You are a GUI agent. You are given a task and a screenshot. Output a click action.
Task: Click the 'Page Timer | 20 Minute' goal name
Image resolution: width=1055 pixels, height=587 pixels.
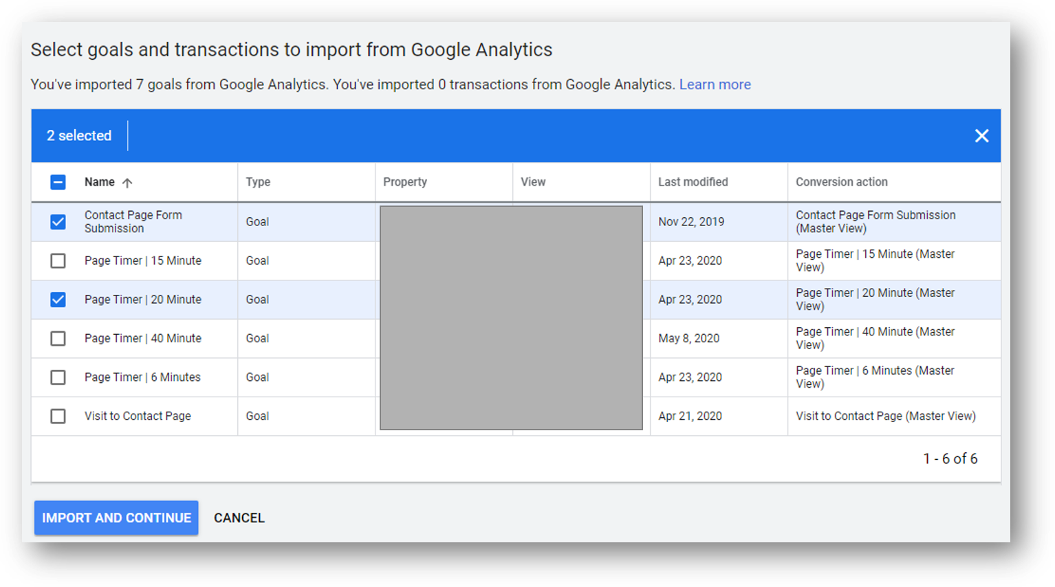(x=143, y=300)
